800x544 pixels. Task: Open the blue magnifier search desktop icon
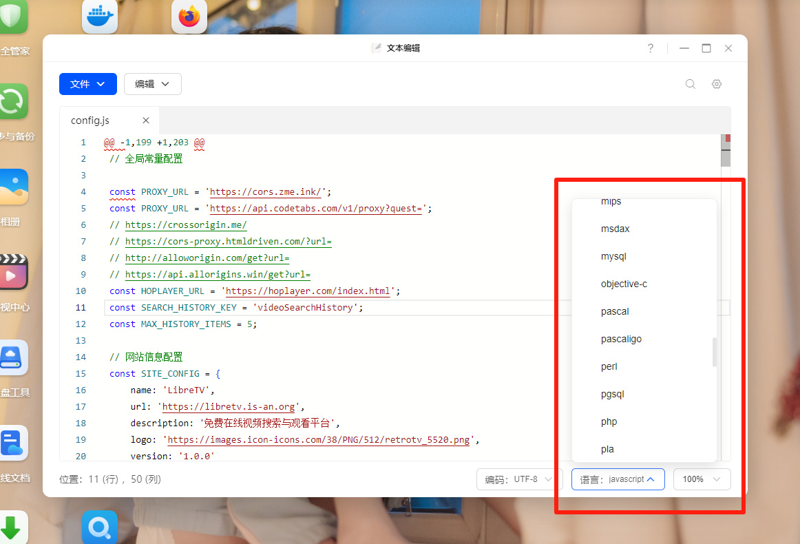click(x=100, y=527)
